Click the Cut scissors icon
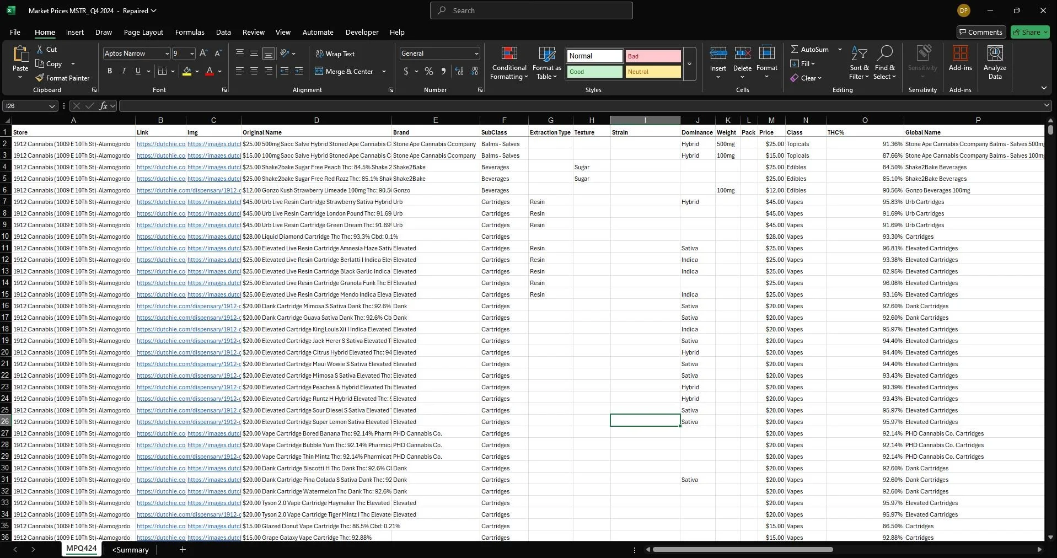This screenshot has width=1057, height=558. [40, 49]
